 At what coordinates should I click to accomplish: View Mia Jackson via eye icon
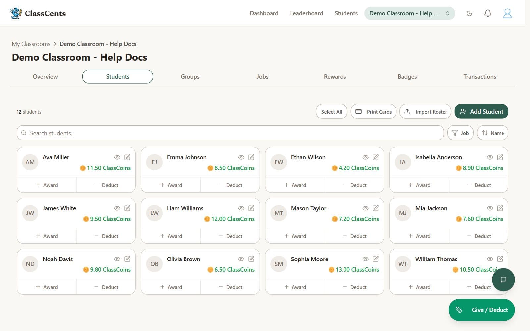click(490, 208)
